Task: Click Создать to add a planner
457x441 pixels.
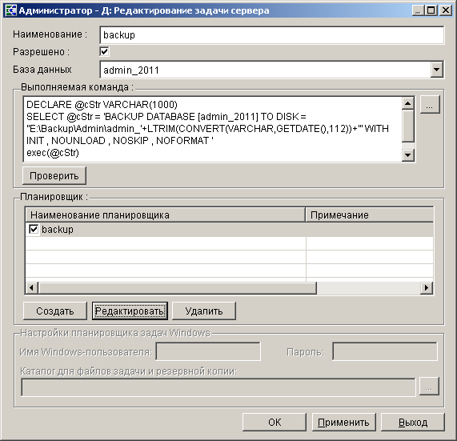Action: pos(54,311)
